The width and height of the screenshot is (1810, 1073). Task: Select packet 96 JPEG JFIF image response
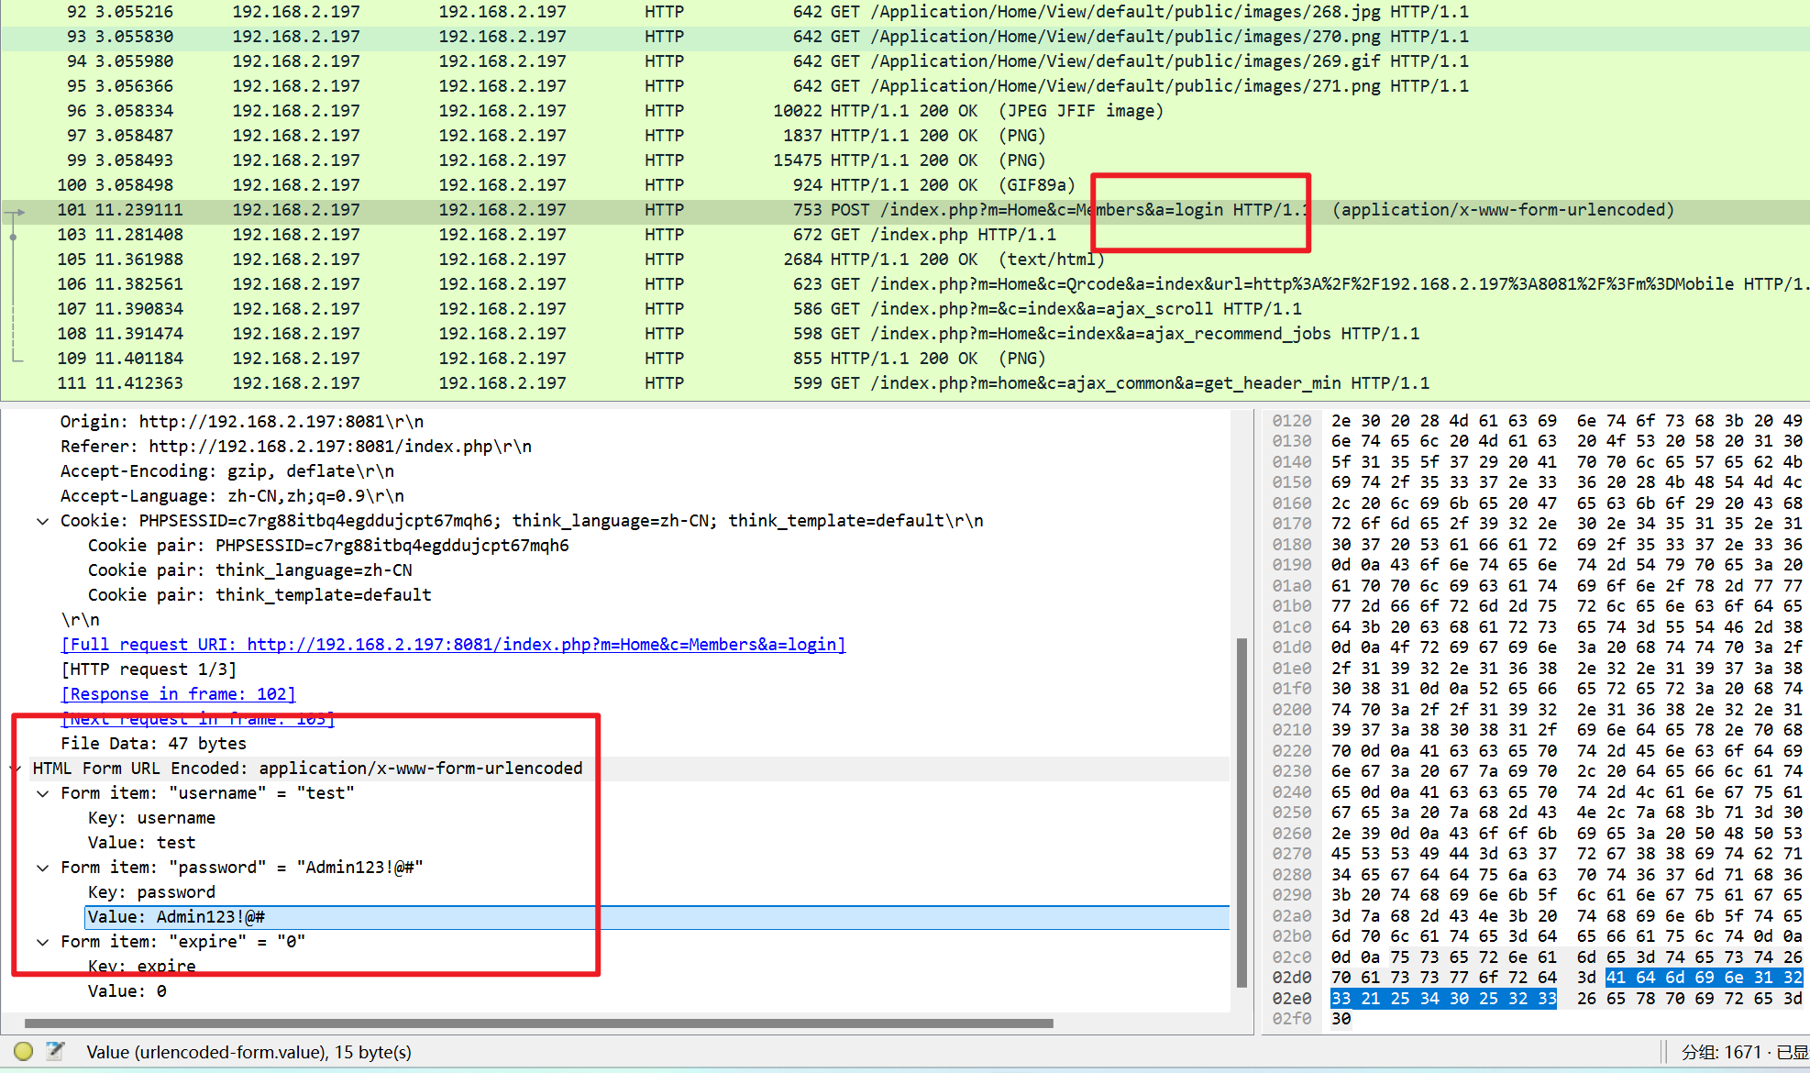click(x=905, y=111)
